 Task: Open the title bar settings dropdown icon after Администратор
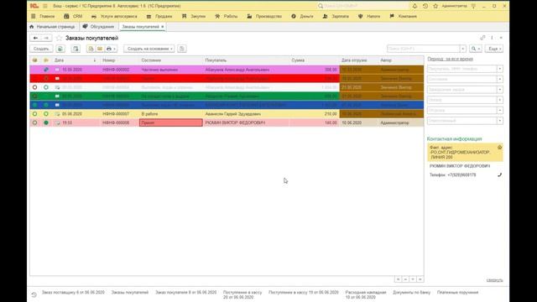pos(473,6)
